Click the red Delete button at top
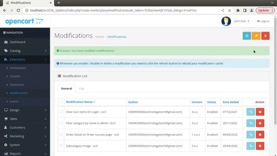 pyautogui.click(x=265, y=36)
